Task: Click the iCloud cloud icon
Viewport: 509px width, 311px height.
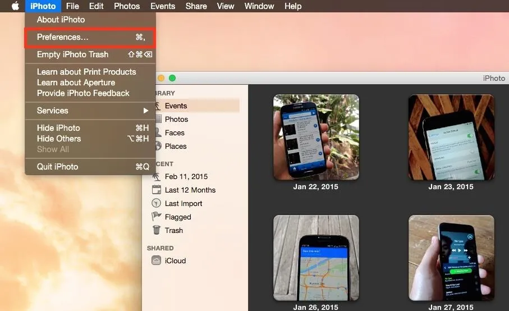Action: (x=156, y=260)
